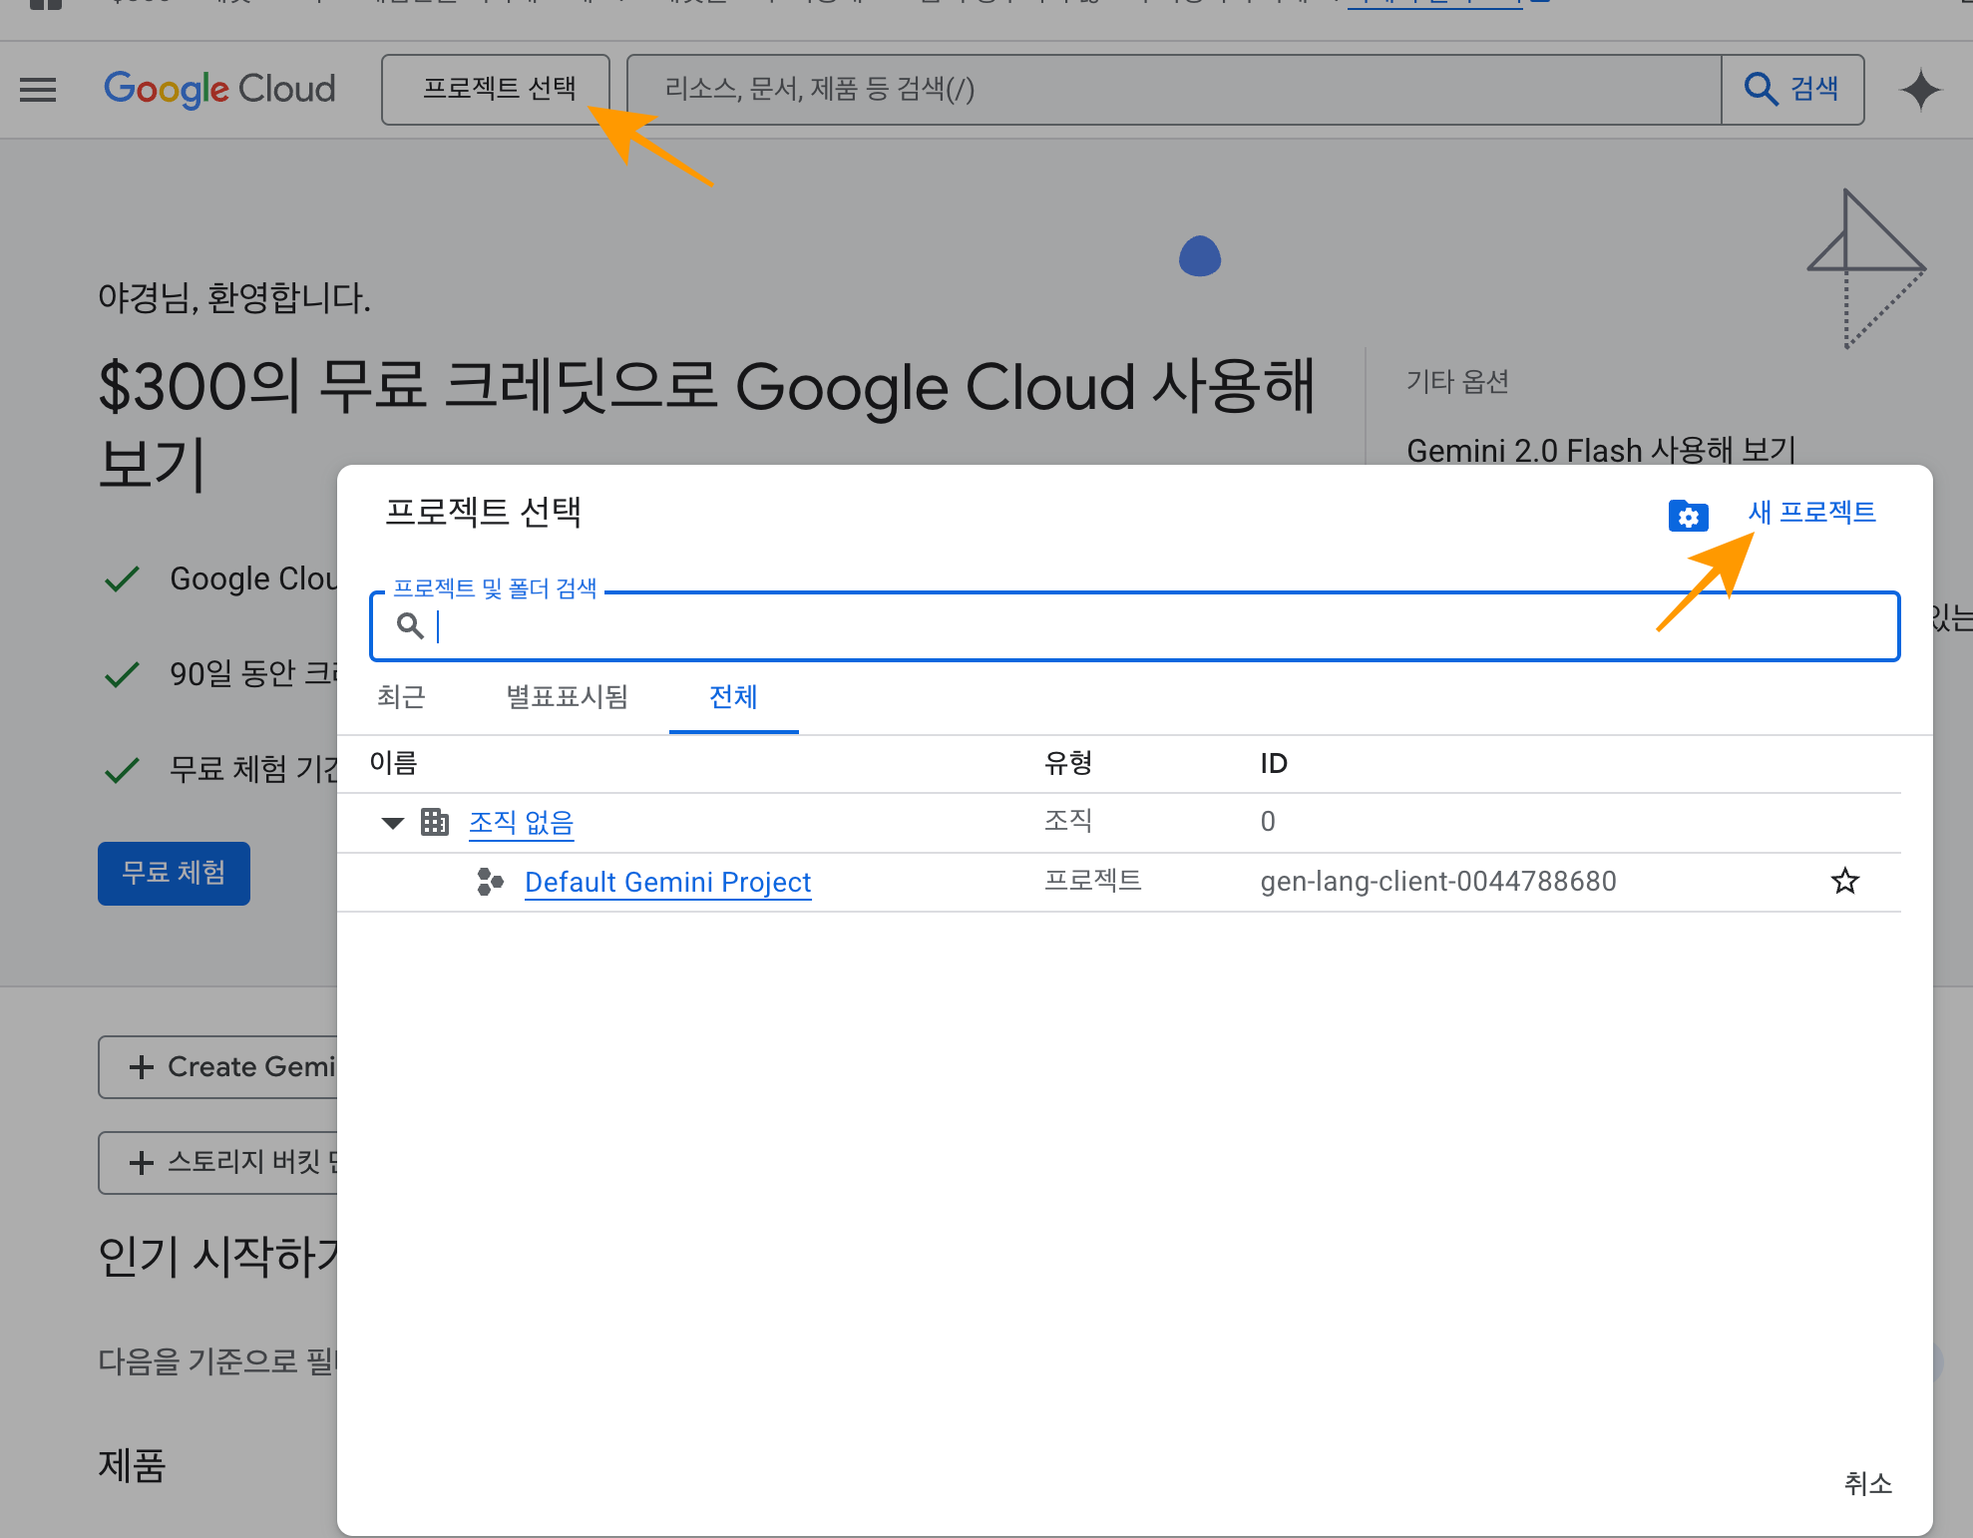The width and height of the screenshot is (1973, 1538).
Task: Click the magnifier icon in project search
Action: coord(410,625)
